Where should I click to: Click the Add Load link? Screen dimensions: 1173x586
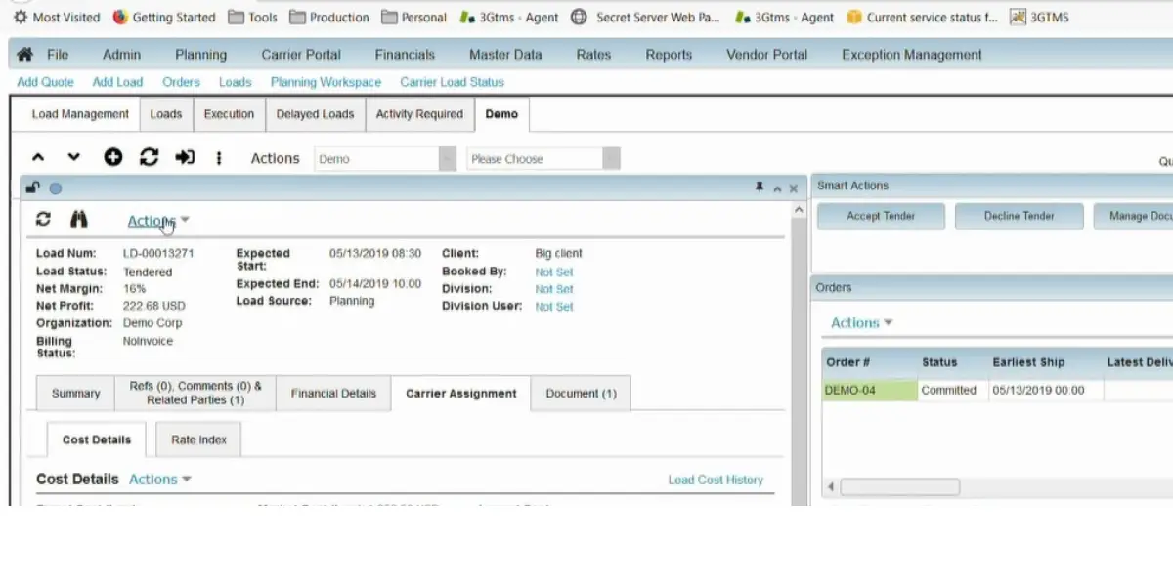(x=117, y=82)
